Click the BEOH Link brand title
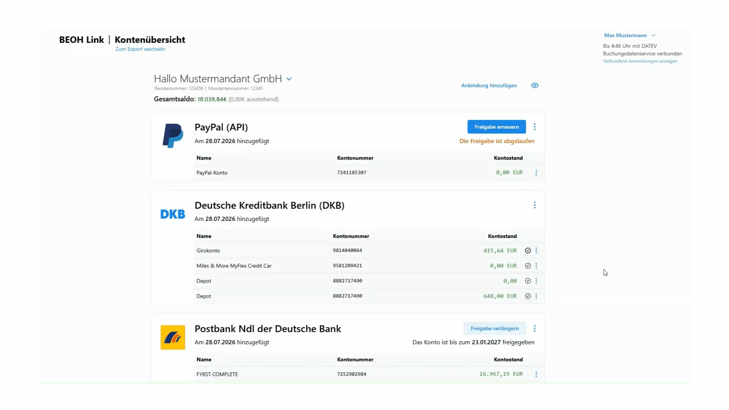Viewport: 729px width, 410px height. pos(81,40)
